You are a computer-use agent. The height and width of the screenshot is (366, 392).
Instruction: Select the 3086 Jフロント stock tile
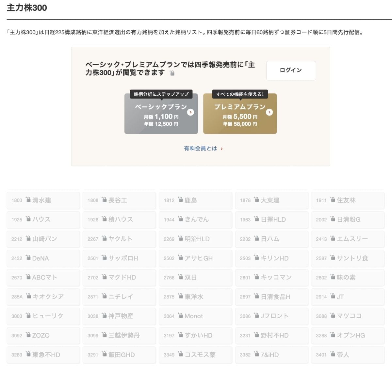[x=272, y=316]
